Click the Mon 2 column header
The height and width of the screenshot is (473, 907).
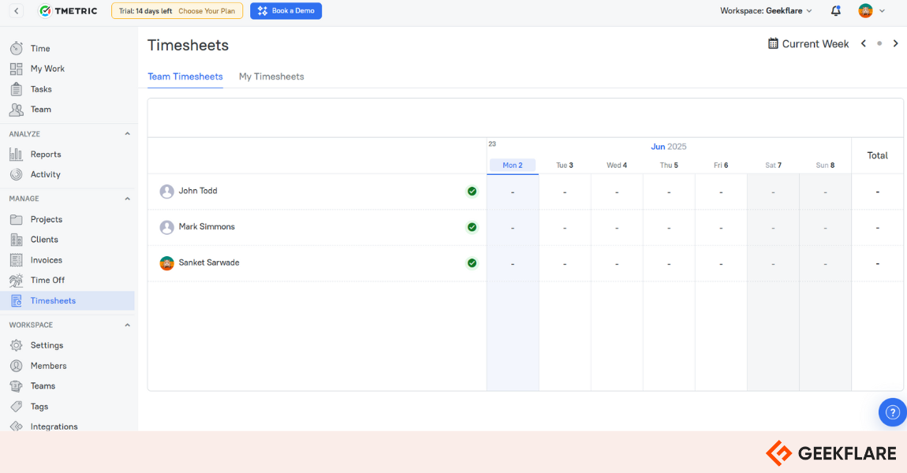click(513, 166)
